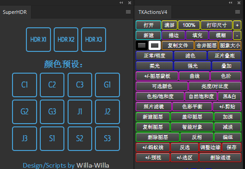Add a 自然饱和度 vibrance adjustment
The width and height of the screenshot is (245, 169).
[x=201, y=96]
